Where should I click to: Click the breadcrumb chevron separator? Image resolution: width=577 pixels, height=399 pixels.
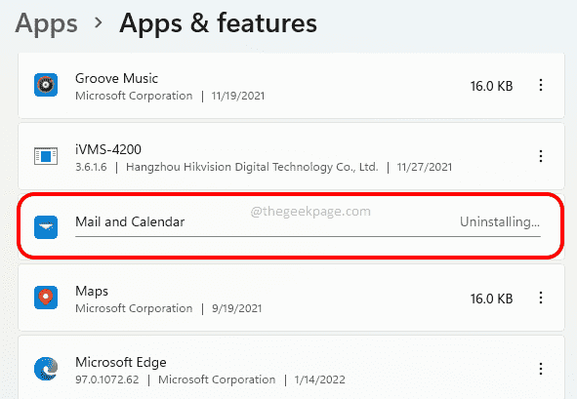tap(98, 23)
